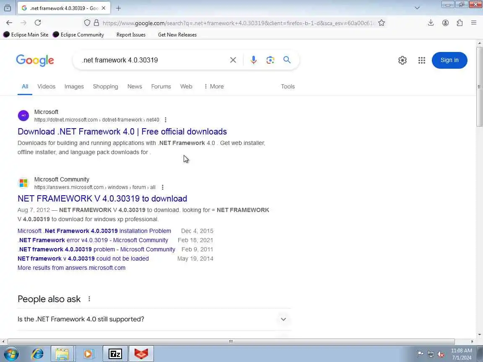This screenshot has height=362, width=483.
Task: Click the horizontal scrollbar thumb
Action: pos(231,342)
